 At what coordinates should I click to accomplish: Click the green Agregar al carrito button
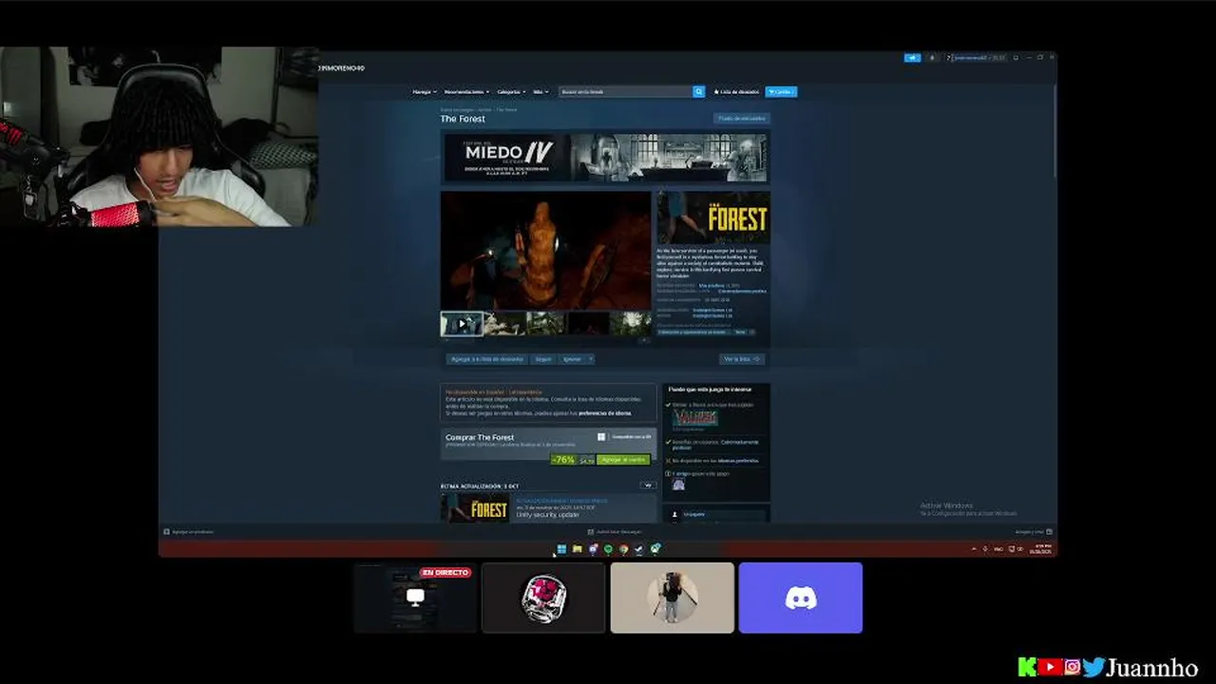tap(624, 460)
